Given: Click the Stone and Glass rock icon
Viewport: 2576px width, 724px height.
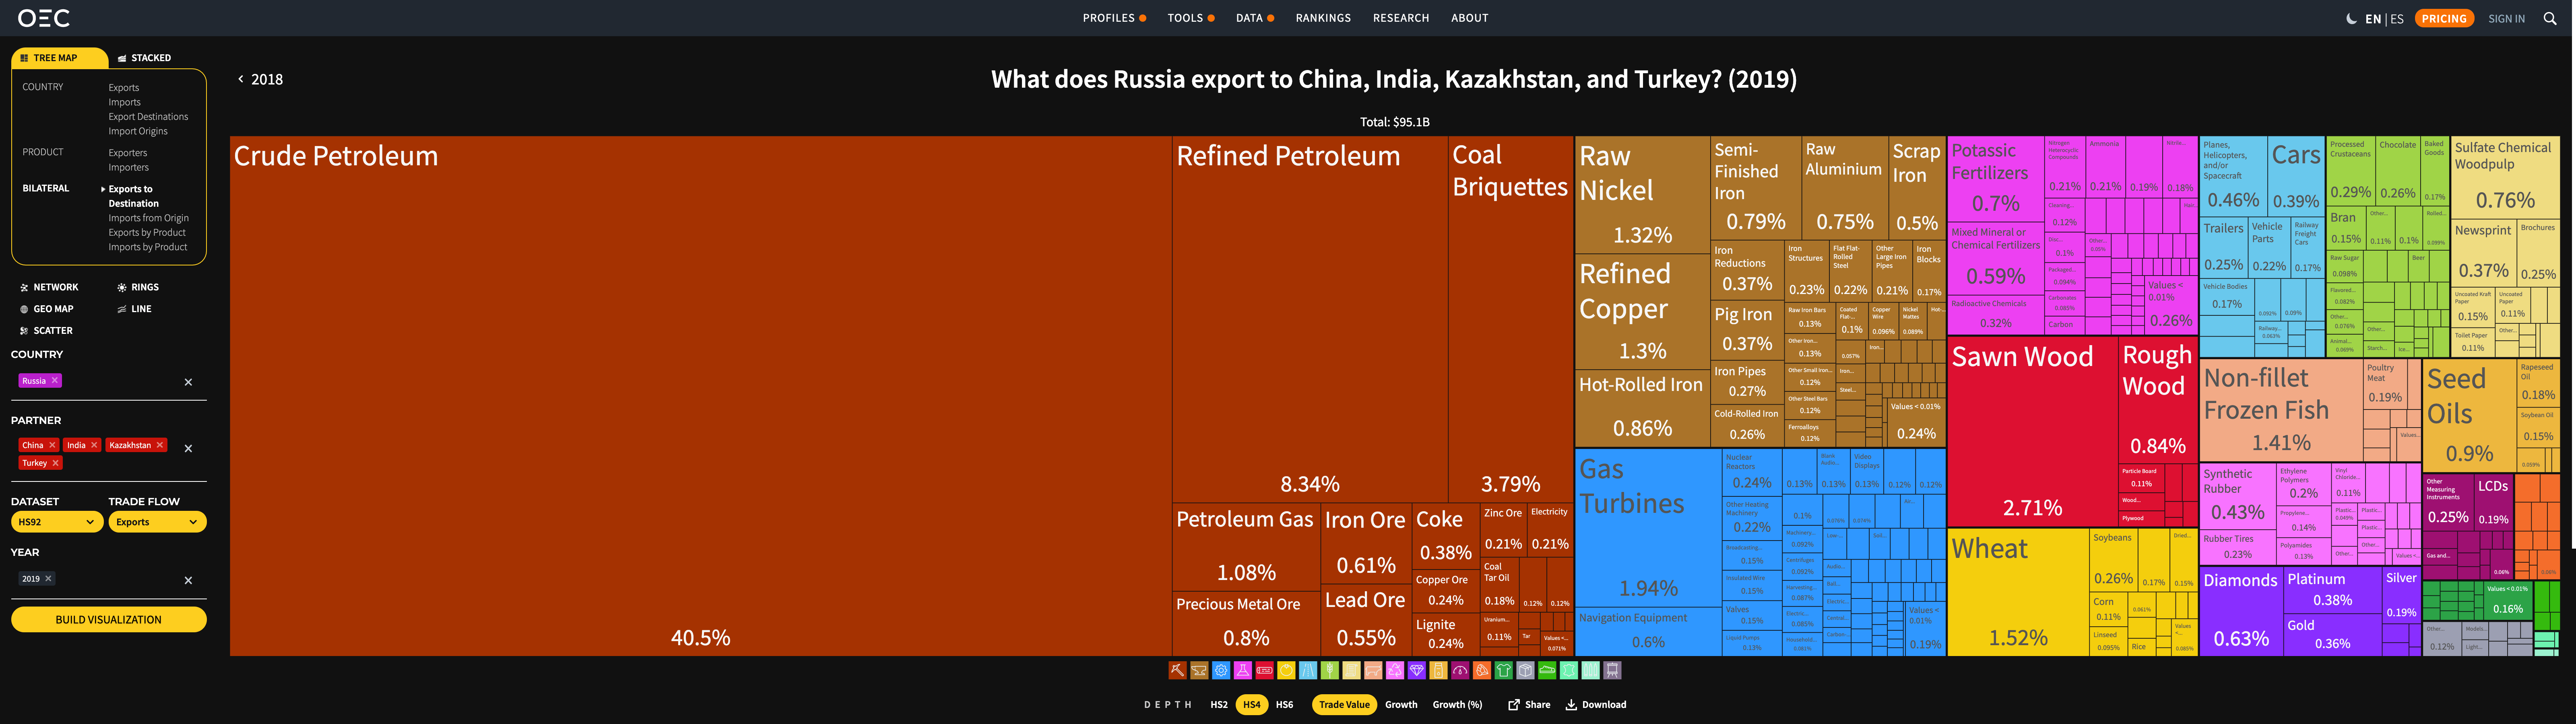Looking at the screenshot, I should click(1482, 671).
